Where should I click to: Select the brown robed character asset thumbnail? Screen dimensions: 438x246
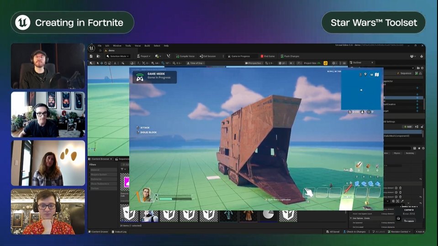click(x=248, y=215)
